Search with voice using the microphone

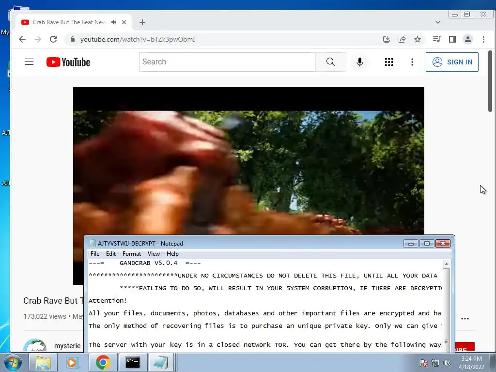point(360,62)
